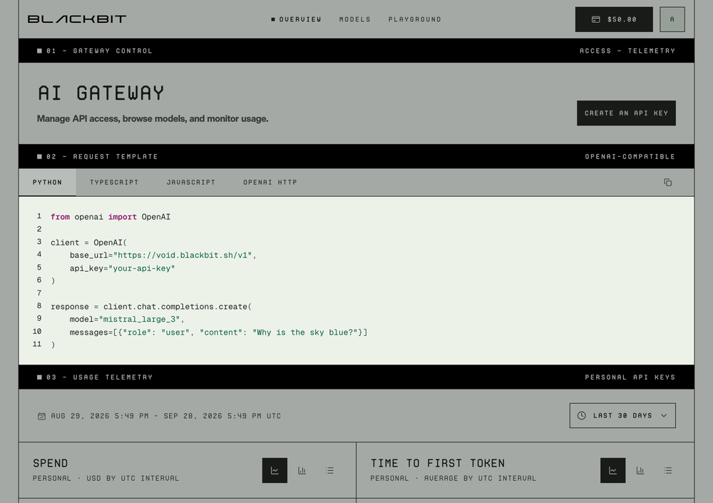Image resolution: width=713 pixels, height=503 pixels.
Task: Click the base_url string in code
Action: coord(183,255)
